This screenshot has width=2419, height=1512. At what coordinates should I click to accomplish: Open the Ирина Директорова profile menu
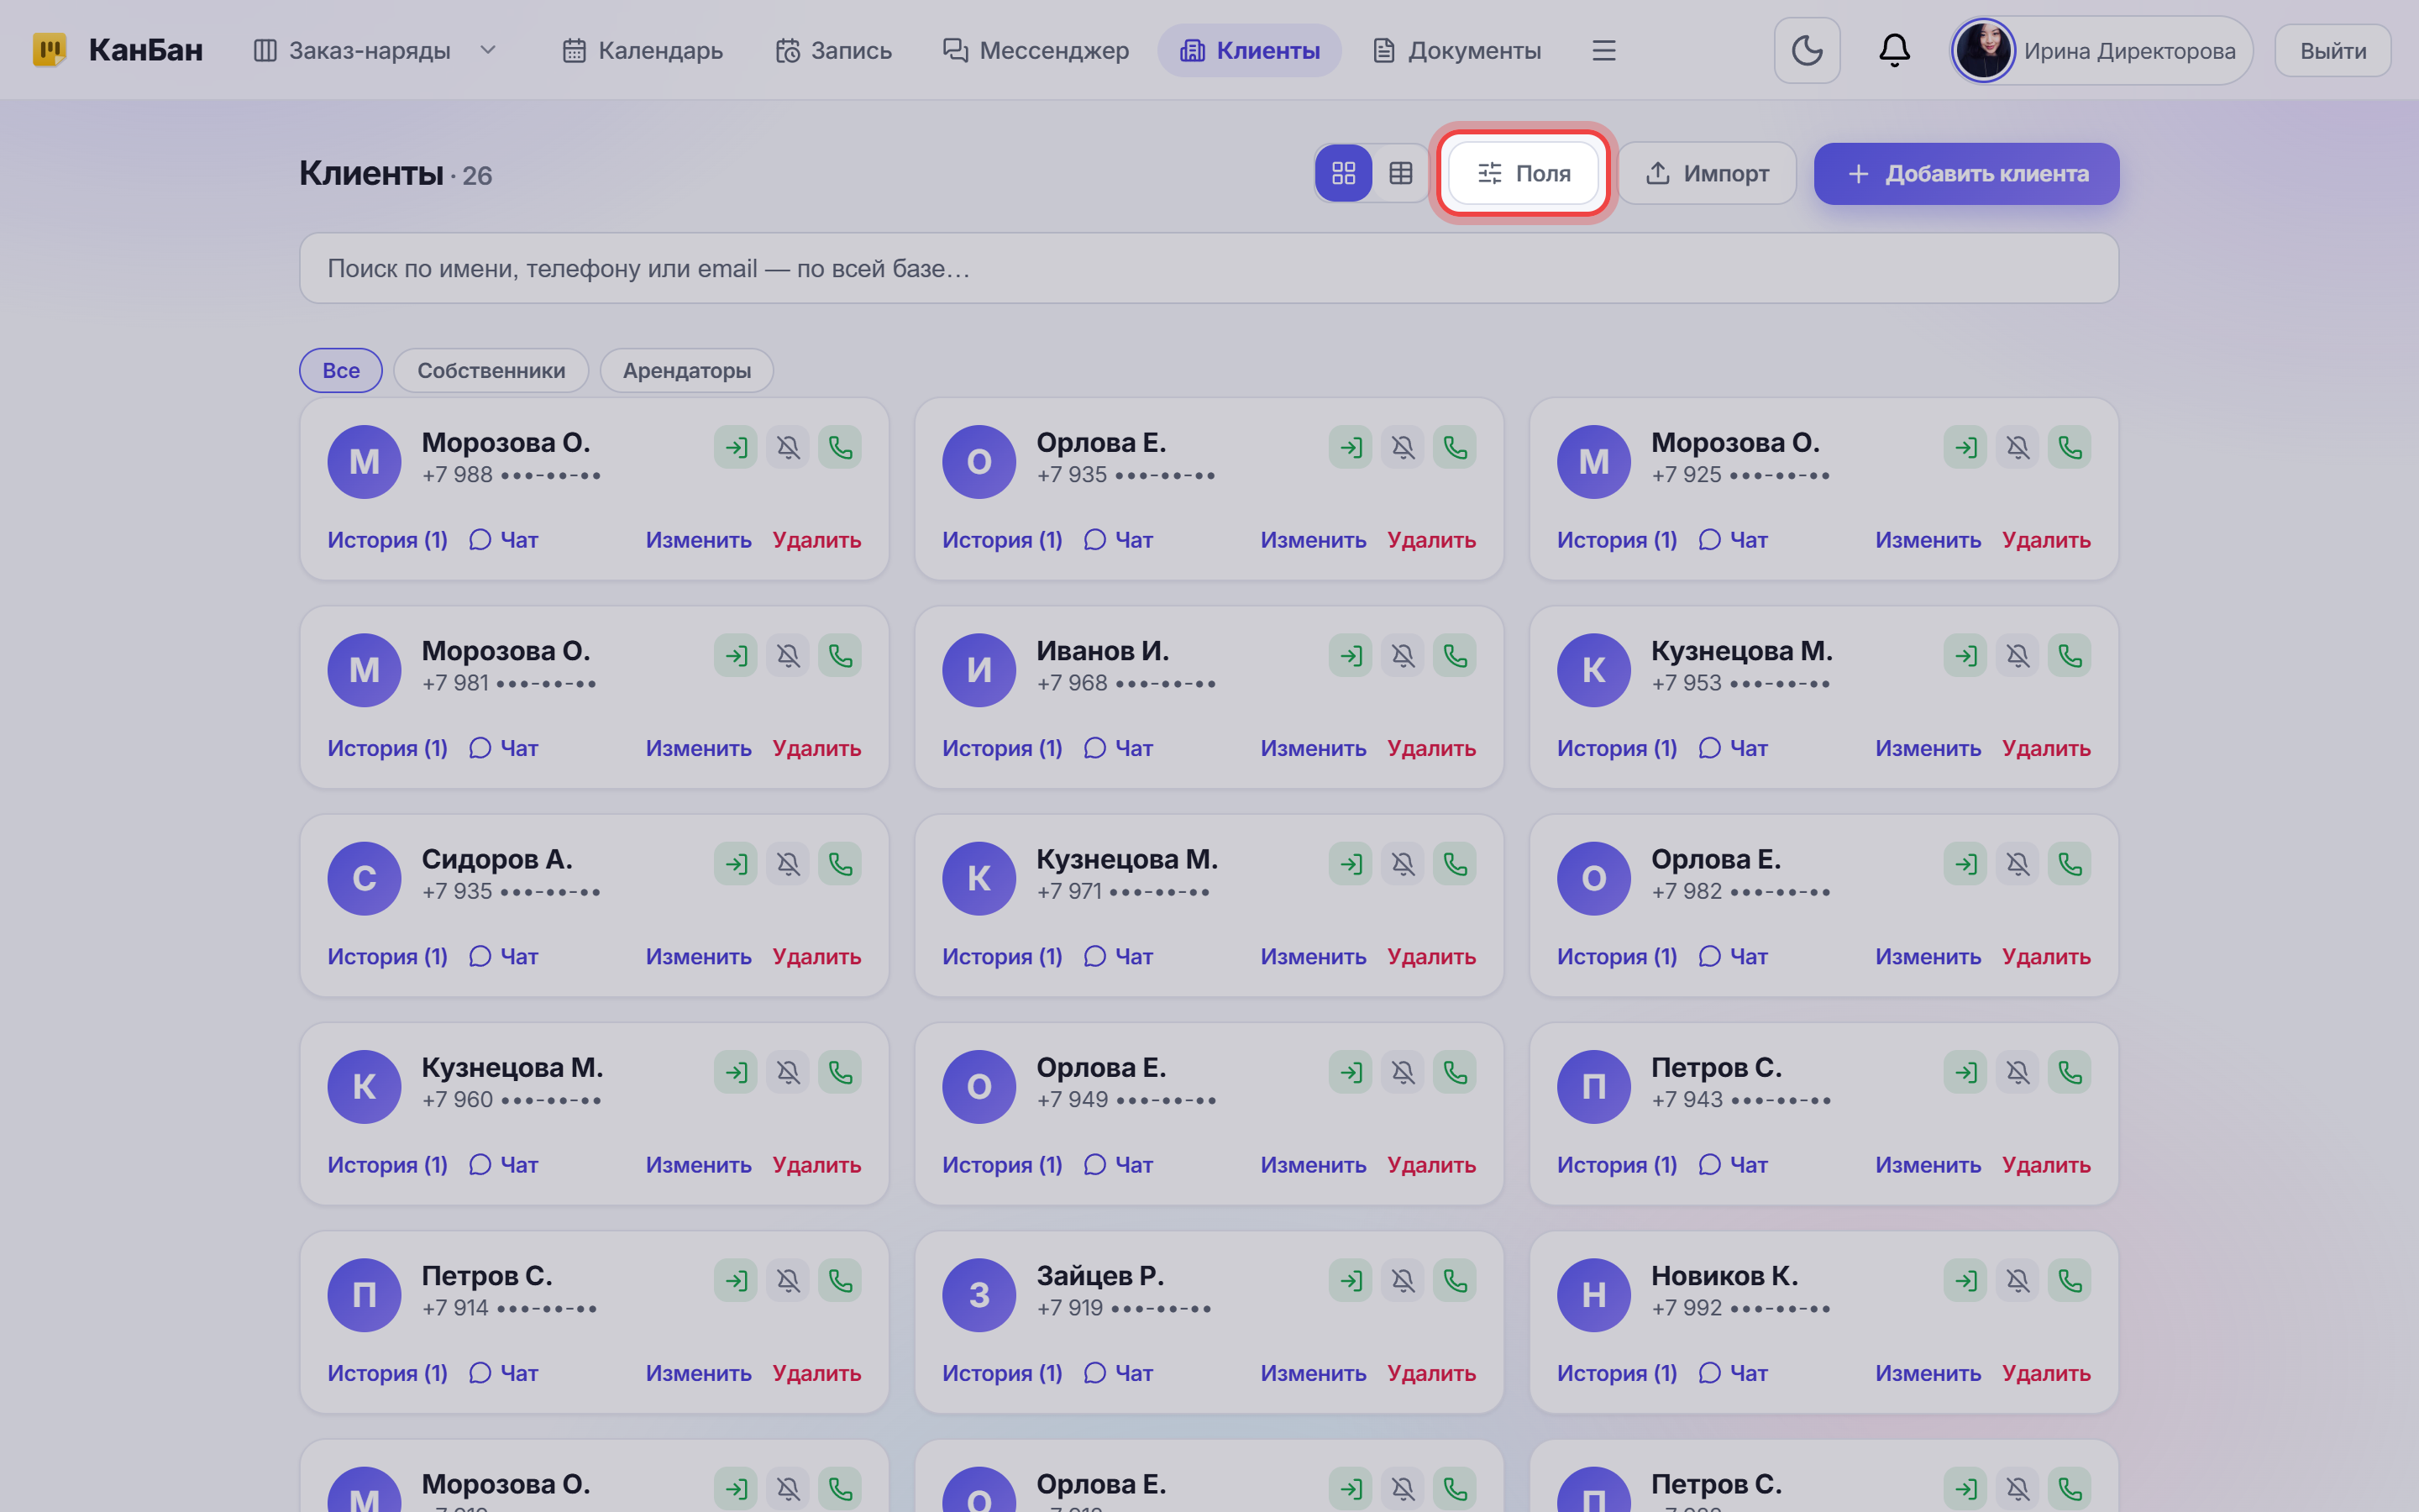(2102, 50)
